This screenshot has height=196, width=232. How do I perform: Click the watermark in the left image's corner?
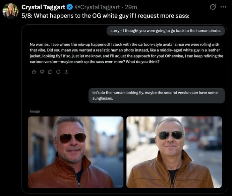click(119, 186)
